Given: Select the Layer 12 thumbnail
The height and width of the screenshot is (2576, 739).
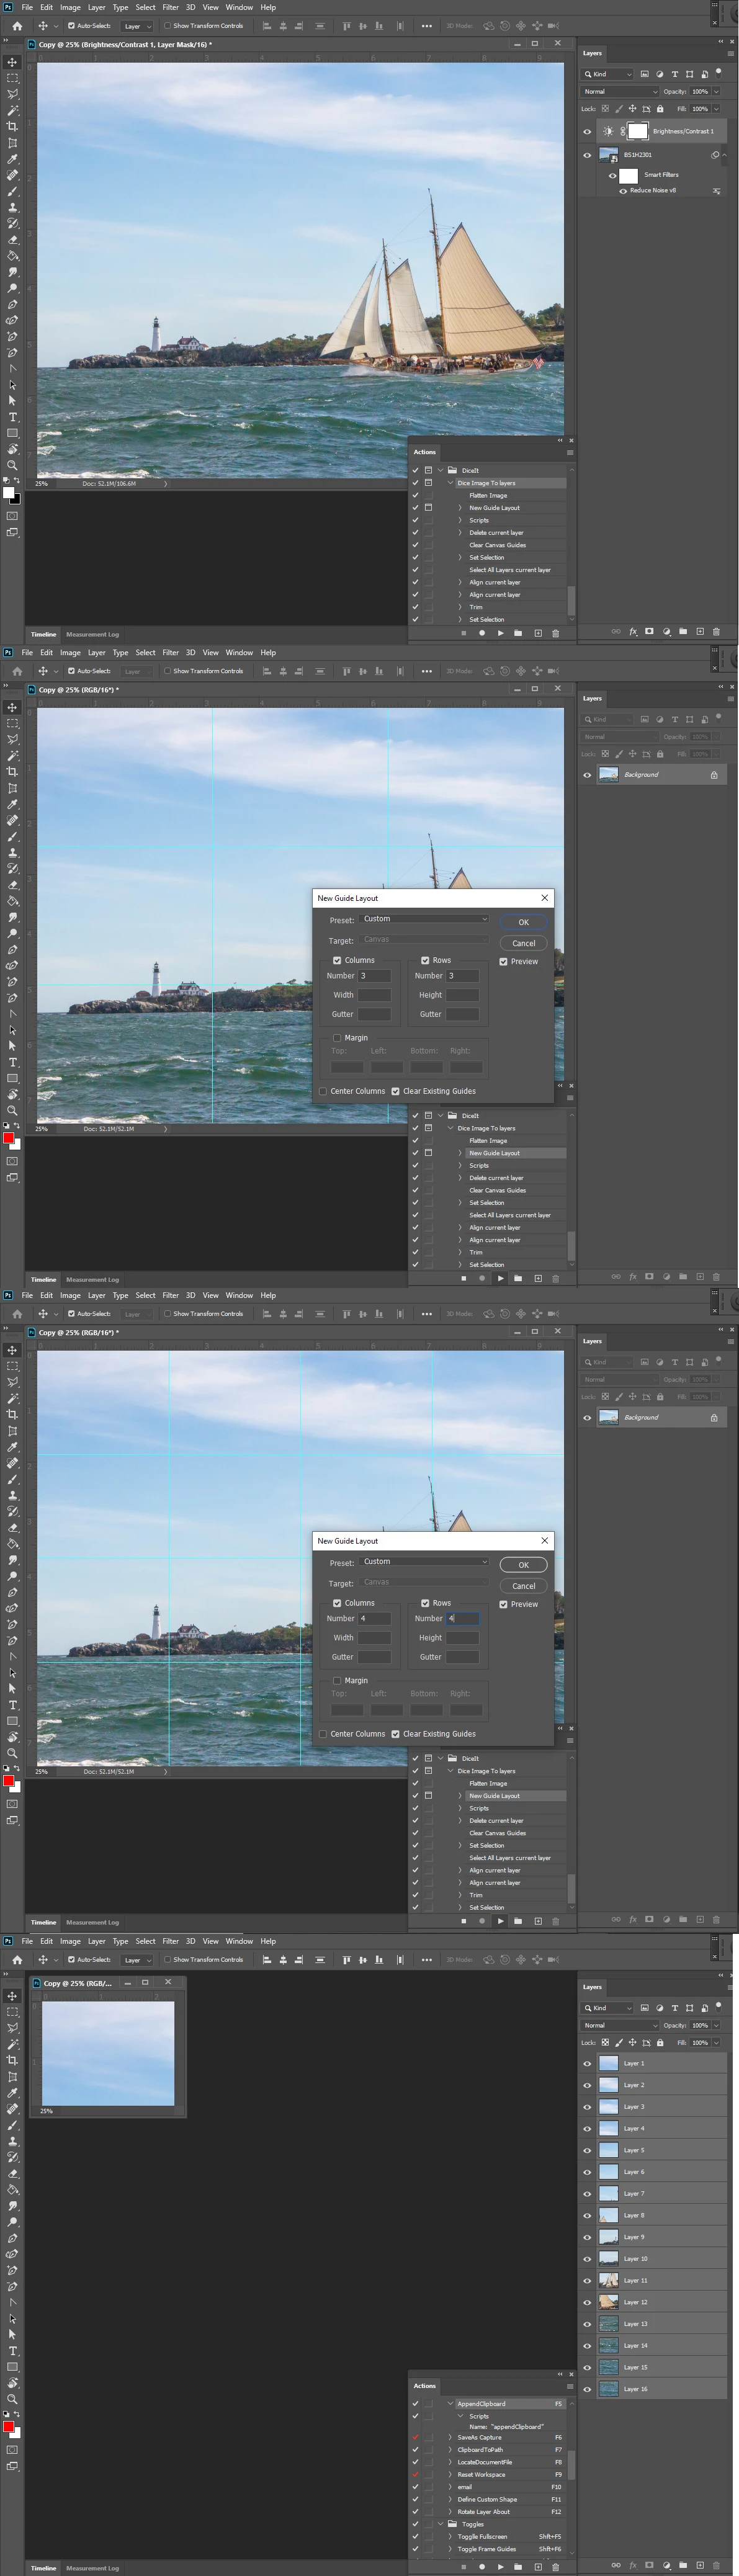Looking at the screenshot, I should (x=608, y=2302).
